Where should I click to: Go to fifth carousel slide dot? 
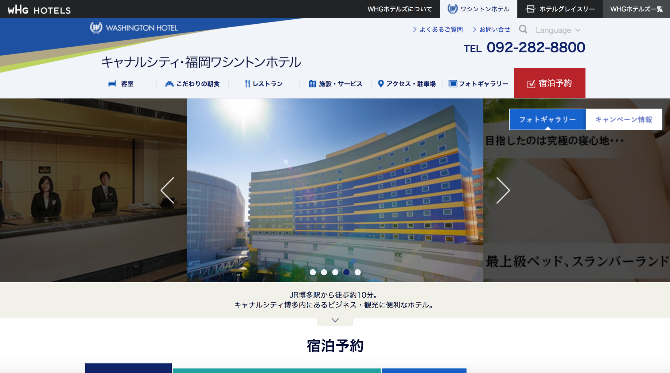click(358, 272)
